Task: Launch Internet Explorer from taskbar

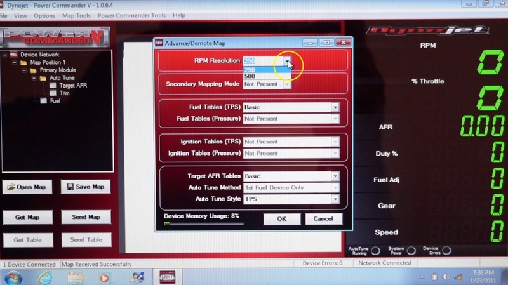Action: tap(44, 278)
